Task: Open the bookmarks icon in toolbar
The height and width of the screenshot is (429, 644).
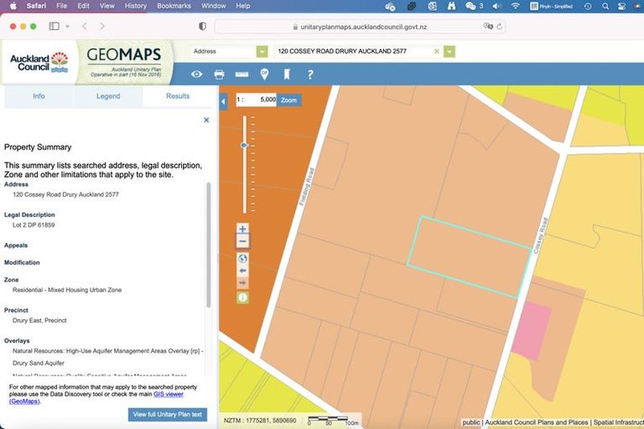Action: (287, 75)
